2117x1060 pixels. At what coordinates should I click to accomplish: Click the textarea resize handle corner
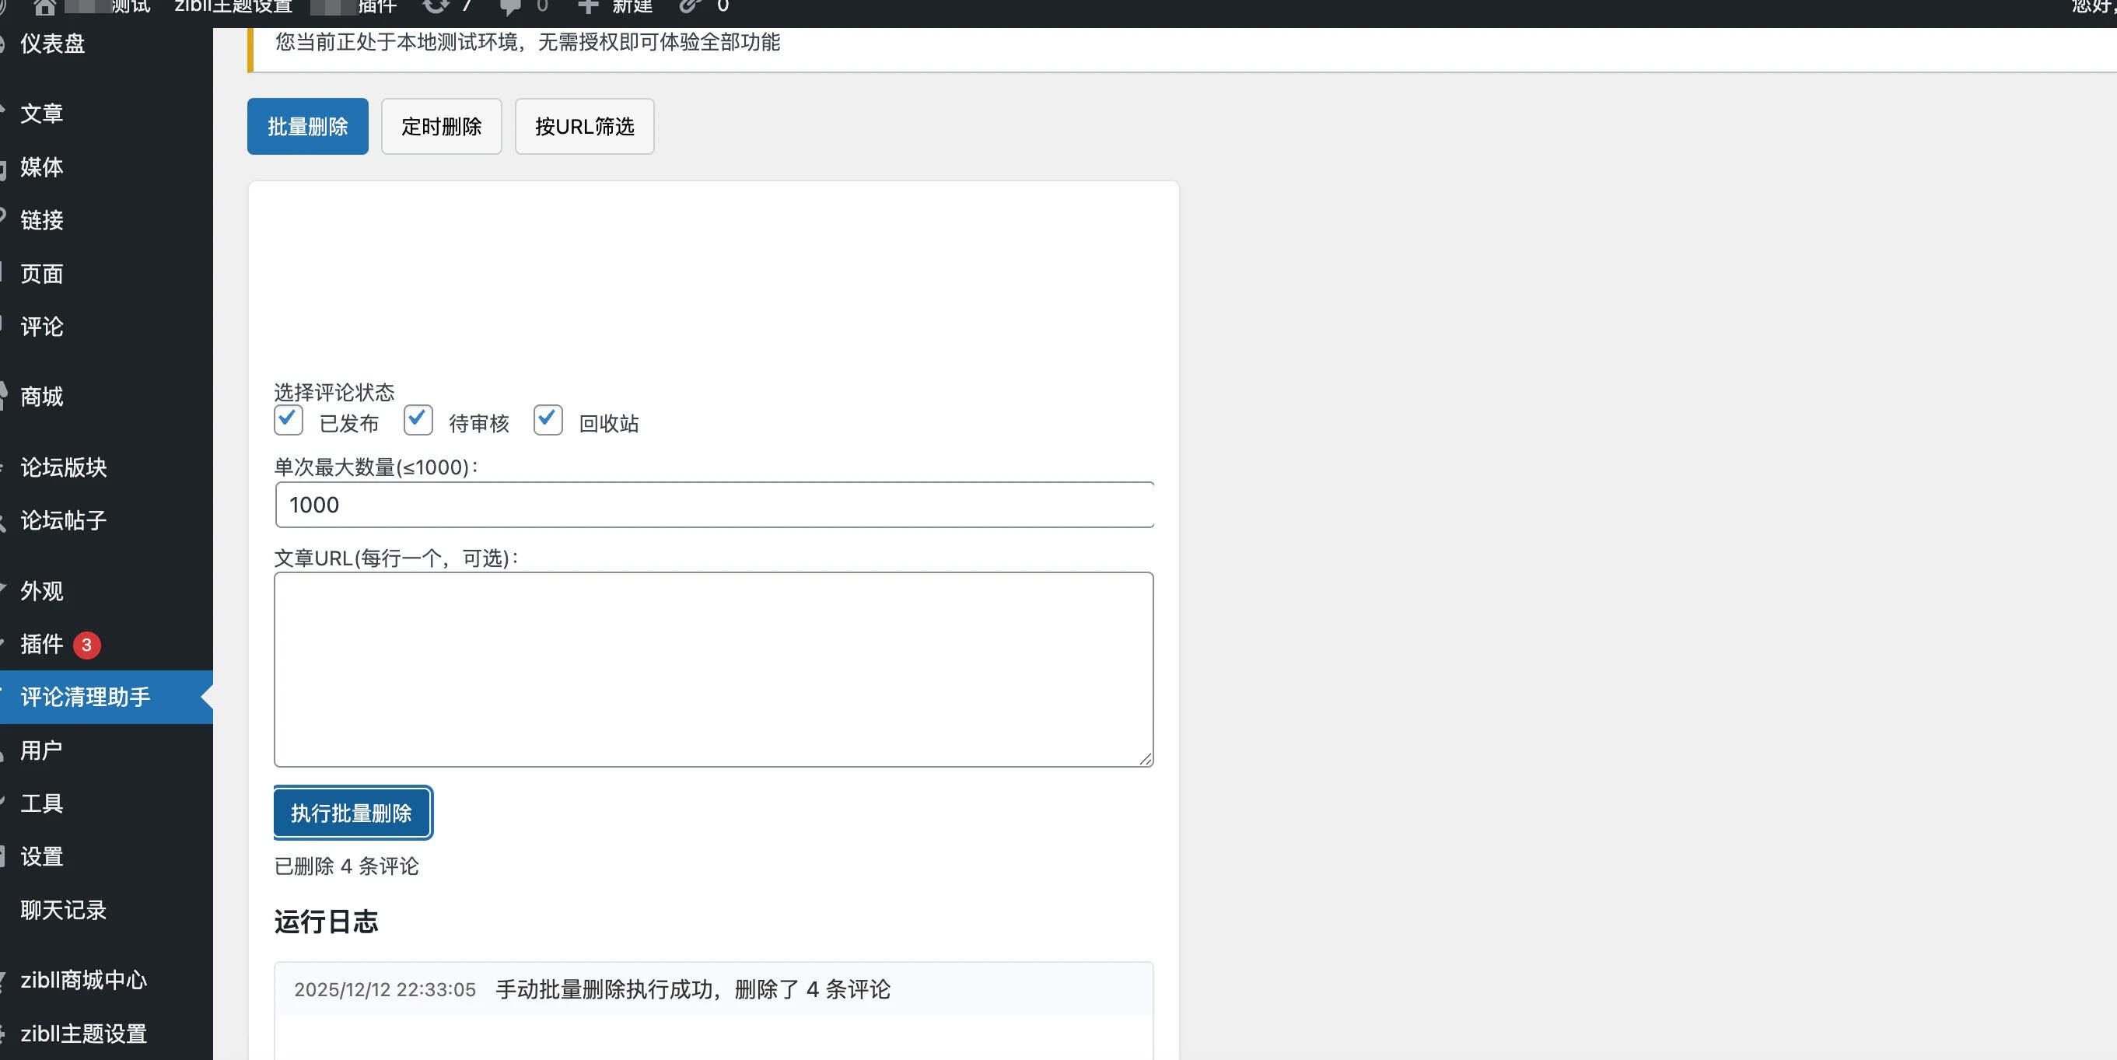pos(1145,758)
